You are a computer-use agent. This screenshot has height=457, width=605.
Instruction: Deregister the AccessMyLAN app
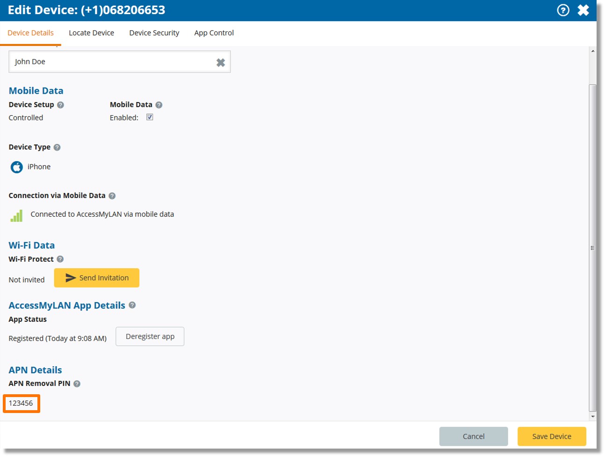pyautogui.click(x=150, y=336)
